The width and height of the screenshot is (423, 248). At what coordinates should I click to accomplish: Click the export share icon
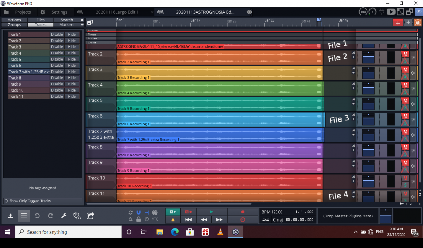[x=91, y=216]
